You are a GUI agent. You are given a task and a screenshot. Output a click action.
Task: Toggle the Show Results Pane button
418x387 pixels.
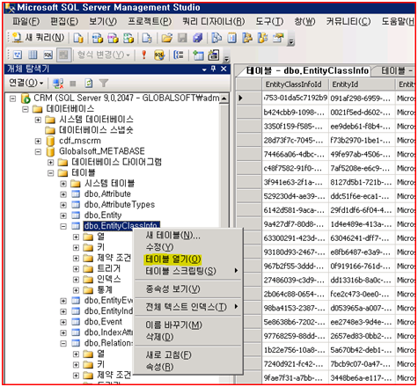pos(63,55)
